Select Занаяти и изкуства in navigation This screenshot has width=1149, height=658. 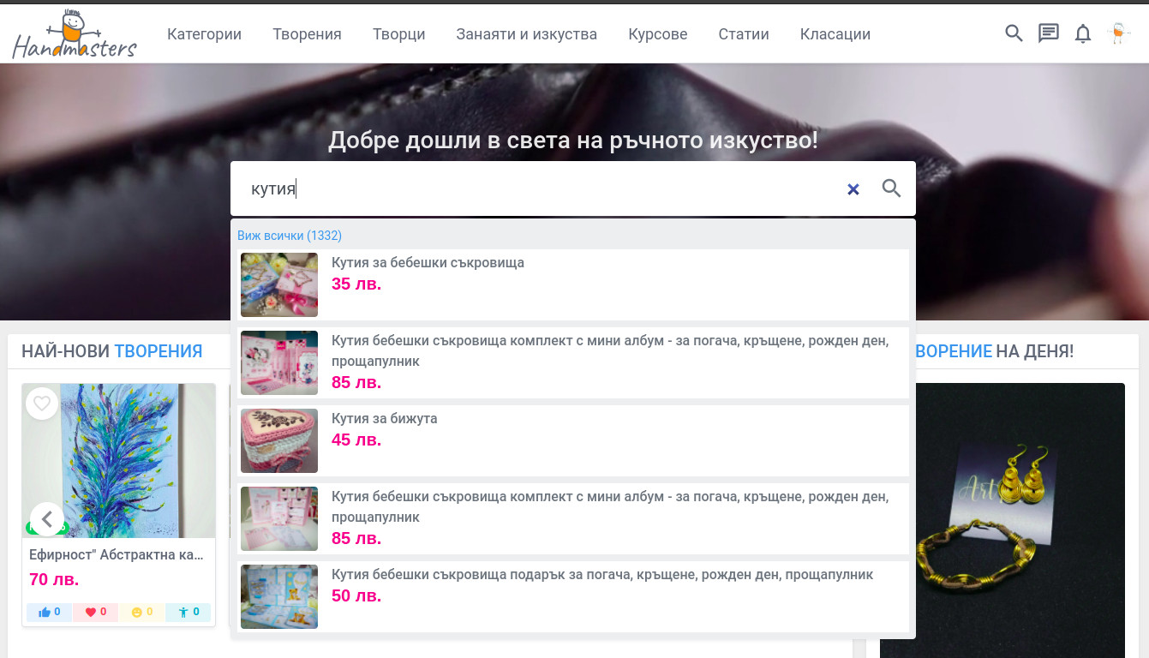coord(526,34)
